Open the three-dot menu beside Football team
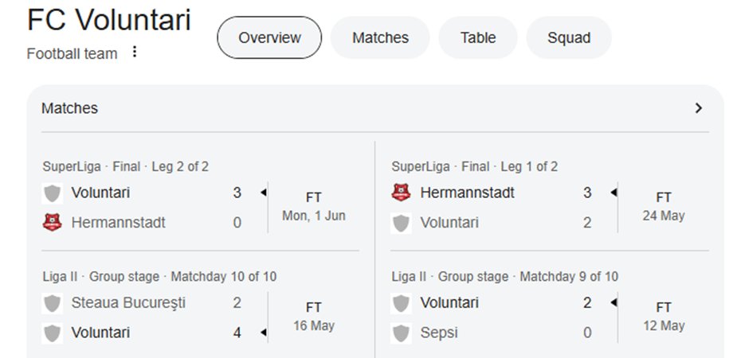The height and width of the screenshot is (358, 741). [135, 52]
